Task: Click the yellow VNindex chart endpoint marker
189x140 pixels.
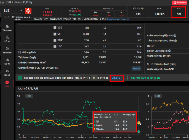Action: point(139,123)
